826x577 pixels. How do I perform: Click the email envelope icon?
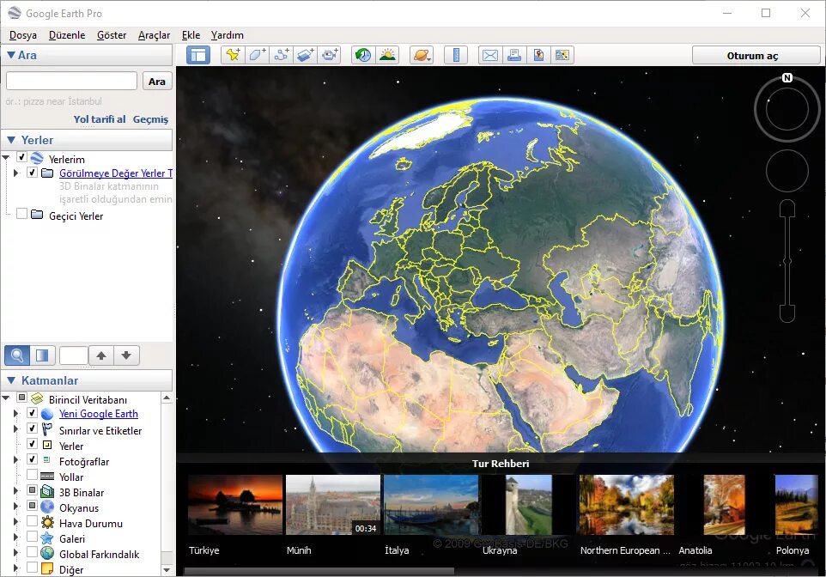coord(490,55)
